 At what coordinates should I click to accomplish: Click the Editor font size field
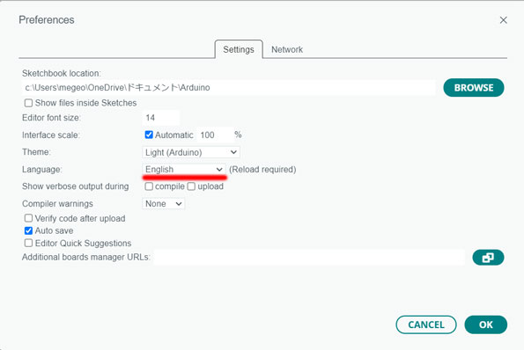point(161,118)
